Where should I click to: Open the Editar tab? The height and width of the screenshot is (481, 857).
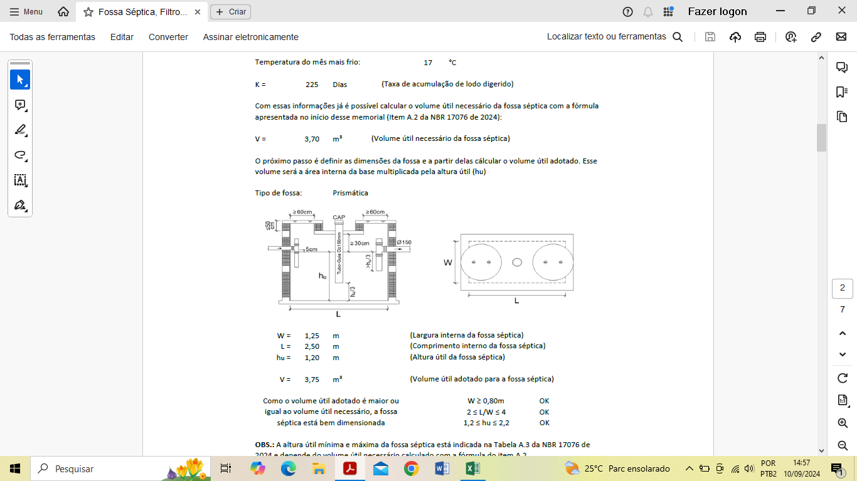click(122, 37)
